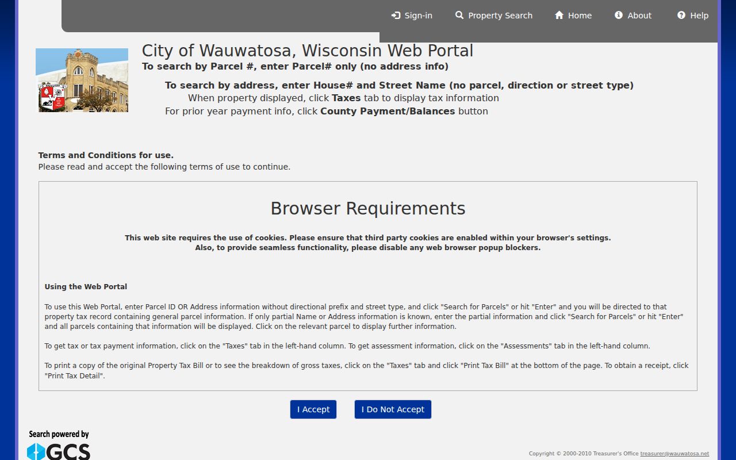Click the popup blockers sentence
736x460 pixels.
click(x=368, y=248)
